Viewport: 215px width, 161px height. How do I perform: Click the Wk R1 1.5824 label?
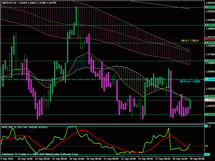190,41
